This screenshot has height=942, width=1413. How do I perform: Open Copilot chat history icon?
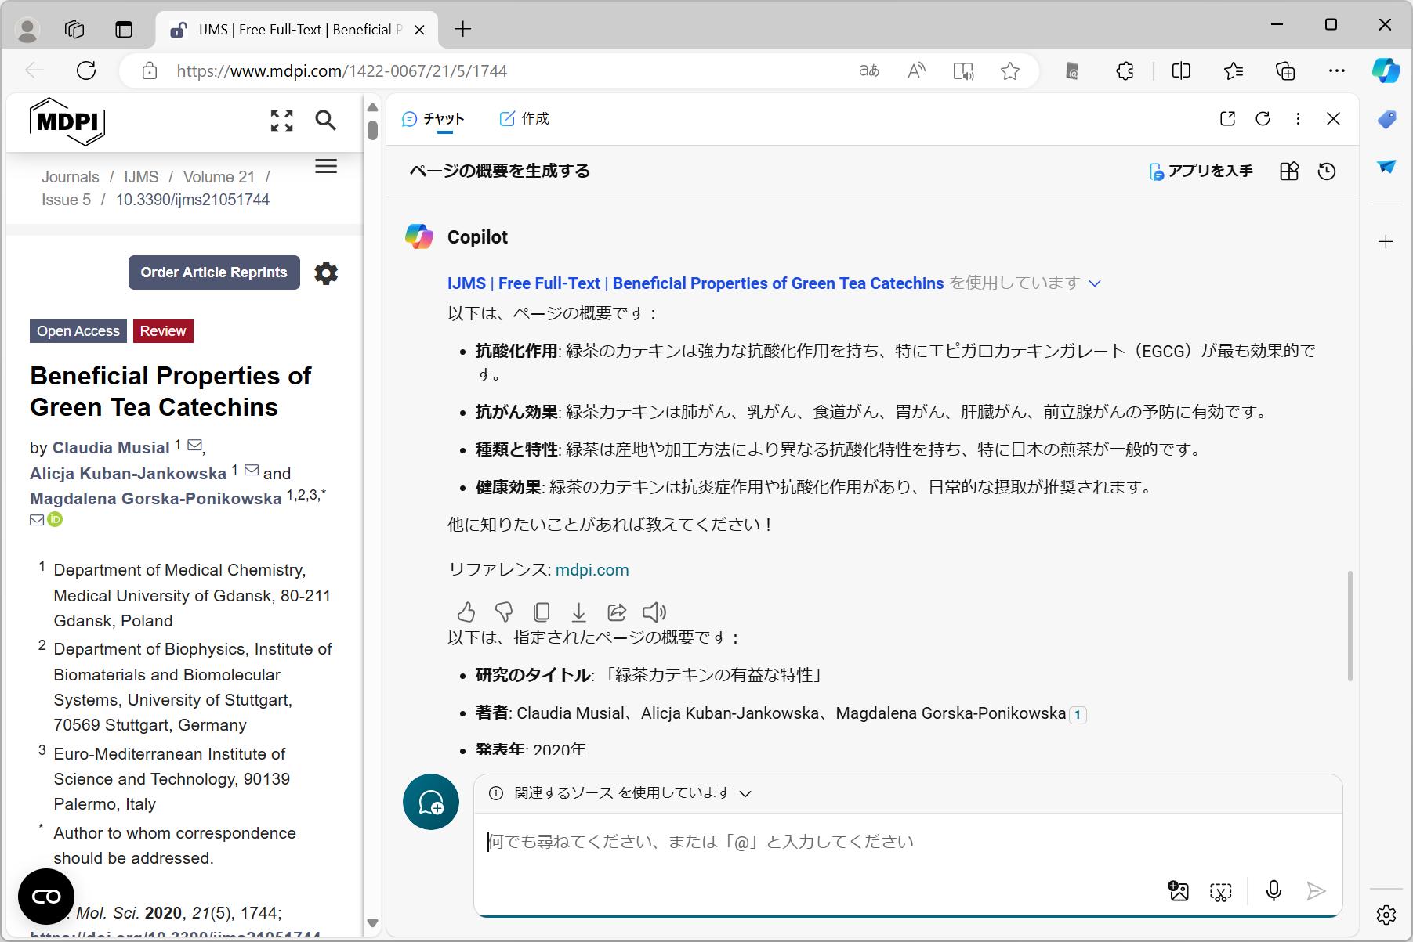[1327, 171]
